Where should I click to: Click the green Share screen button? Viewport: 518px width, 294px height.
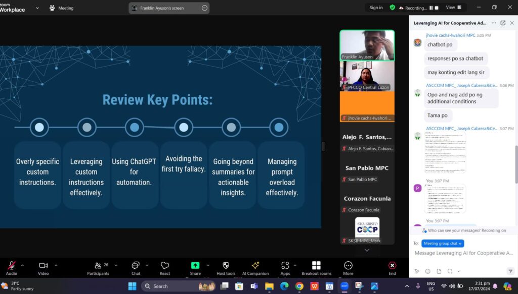click(195, 268)
